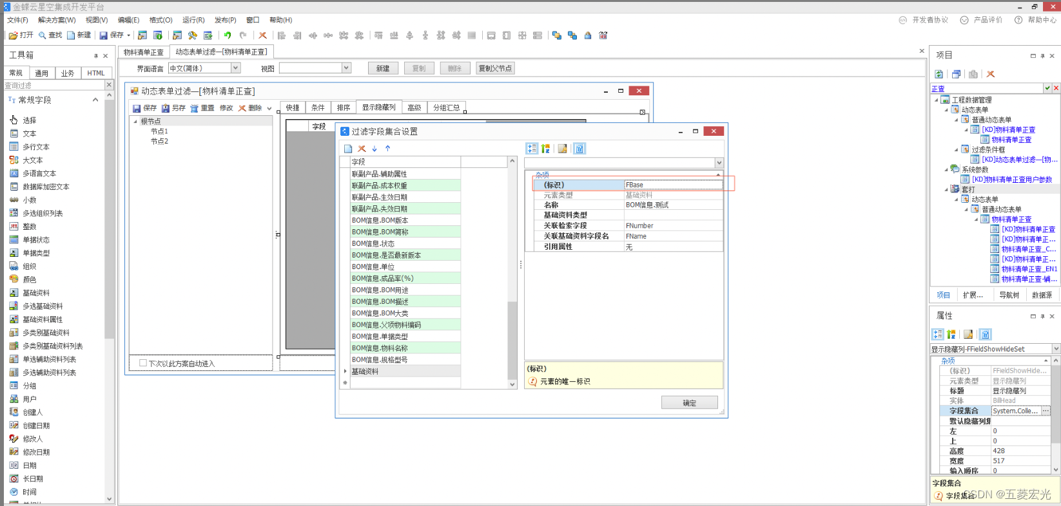Click the refresh icon in the 项目 panel
1061x506 pixels.
click(939, 74)
